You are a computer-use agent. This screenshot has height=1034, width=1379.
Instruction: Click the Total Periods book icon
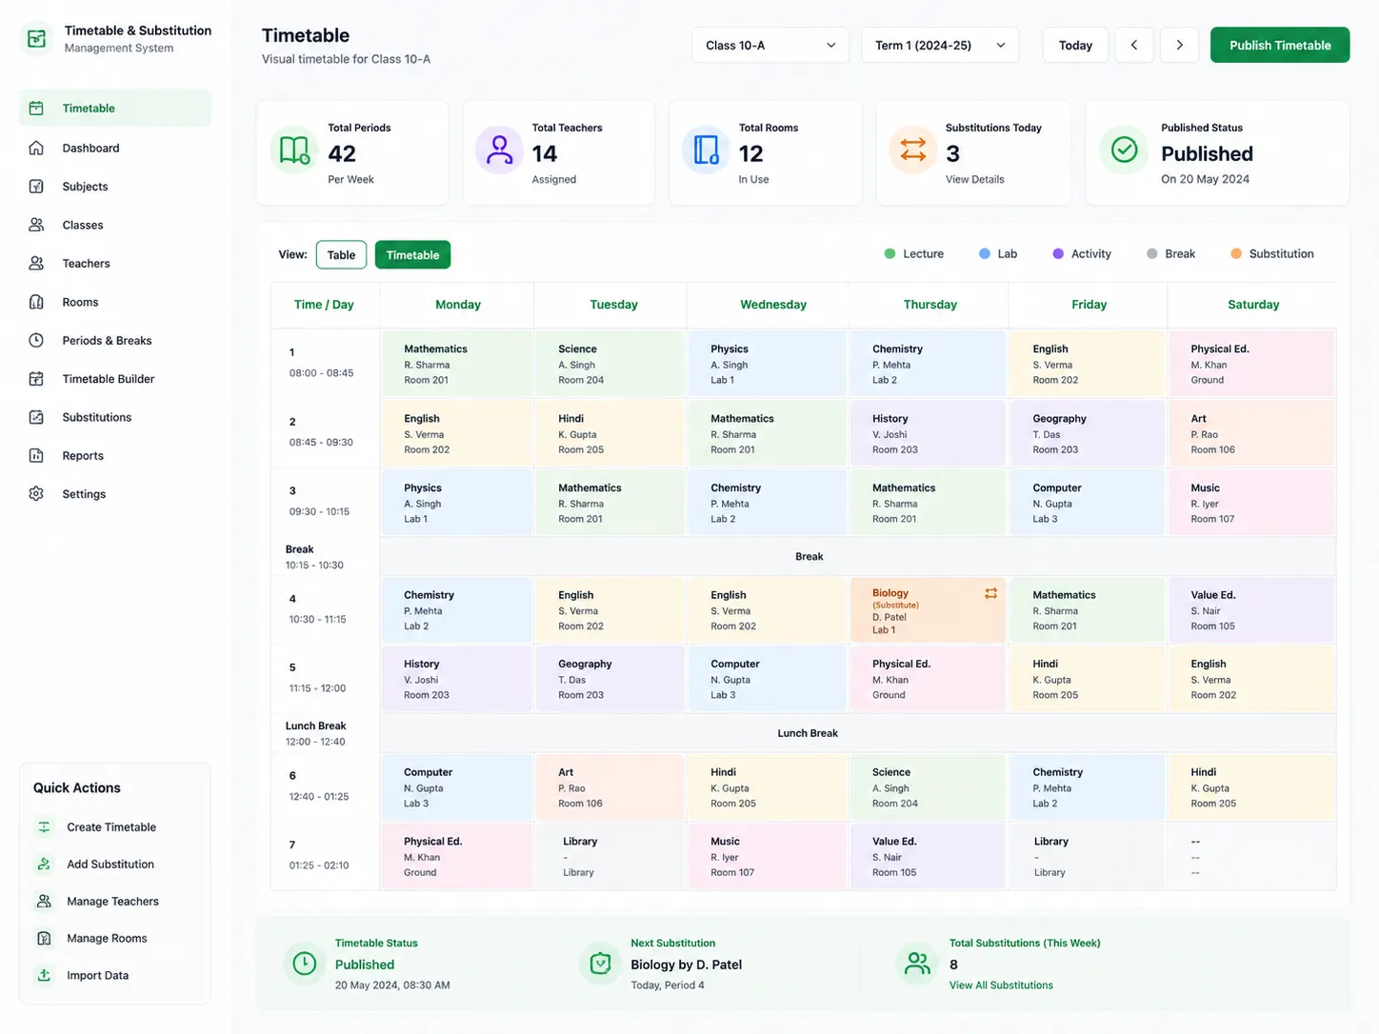pyautogui.click(x=294, y=150)
